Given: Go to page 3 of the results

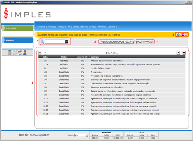Looking at the screenshot, I should [x=110, y=52].
